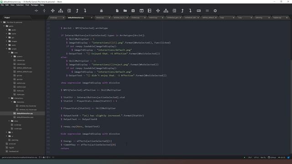Click the UTF-8 encoding selector
This screenshot has height=164, width=292.
(256, 158)
